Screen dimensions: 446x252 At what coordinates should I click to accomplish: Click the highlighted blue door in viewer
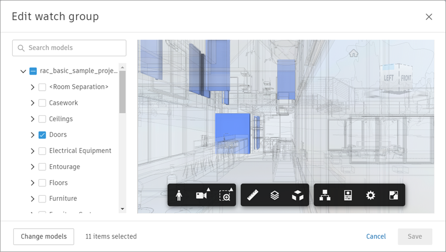[232, 134]
